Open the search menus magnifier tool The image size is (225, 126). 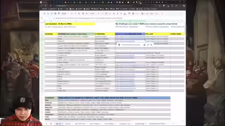pos(44,13)
